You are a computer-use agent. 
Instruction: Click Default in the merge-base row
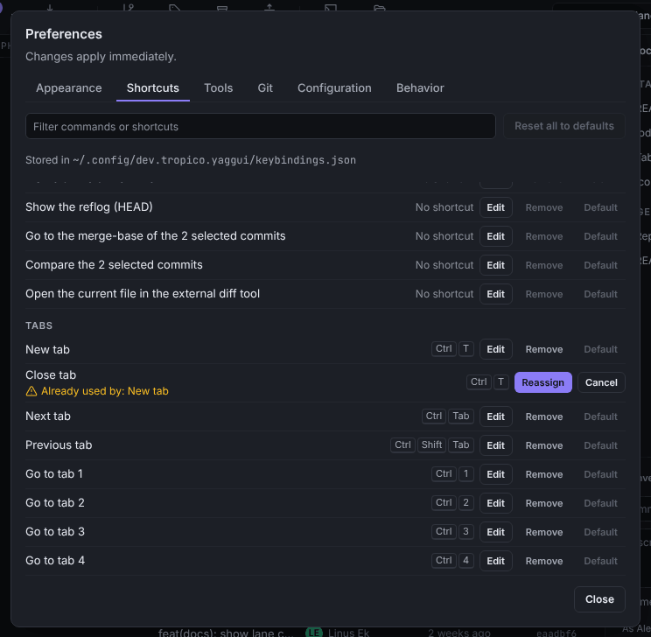[601, 236]
